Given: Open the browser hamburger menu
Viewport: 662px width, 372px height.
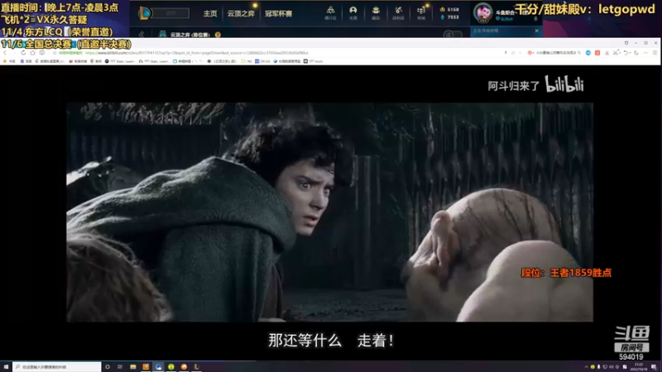Looking at the screenshot, I should pyautogui.click(x=655, y=53).
